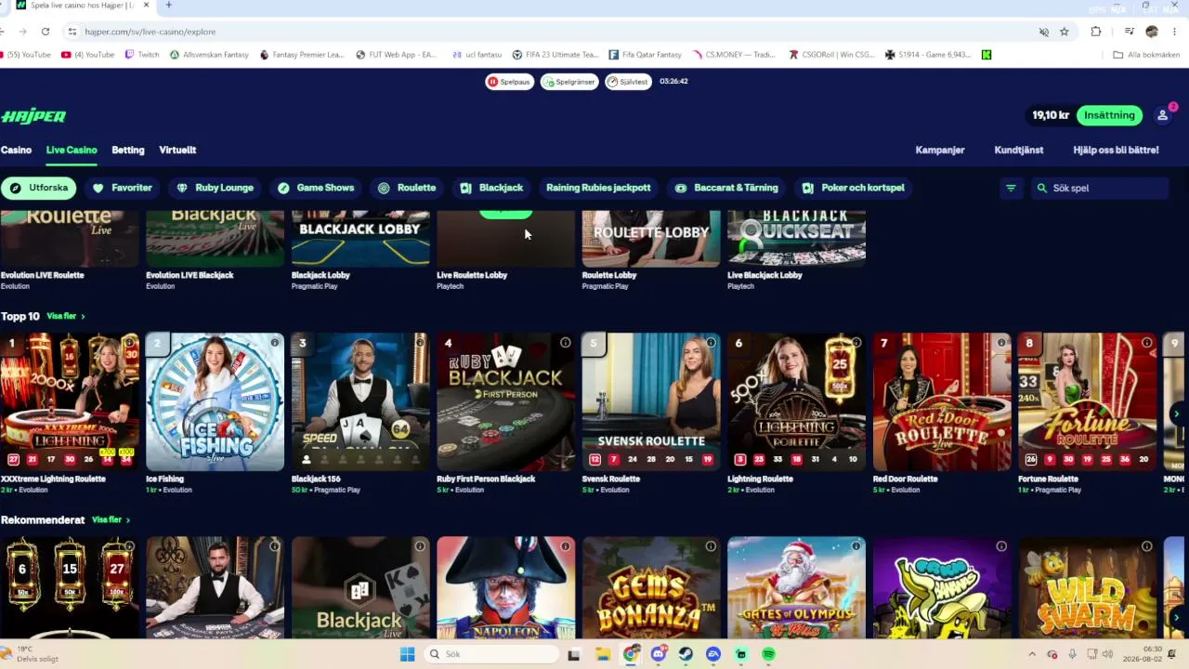Open the Windows Start menu
The width and height of the screenshot is (1189, 669).
click(407, 654)
